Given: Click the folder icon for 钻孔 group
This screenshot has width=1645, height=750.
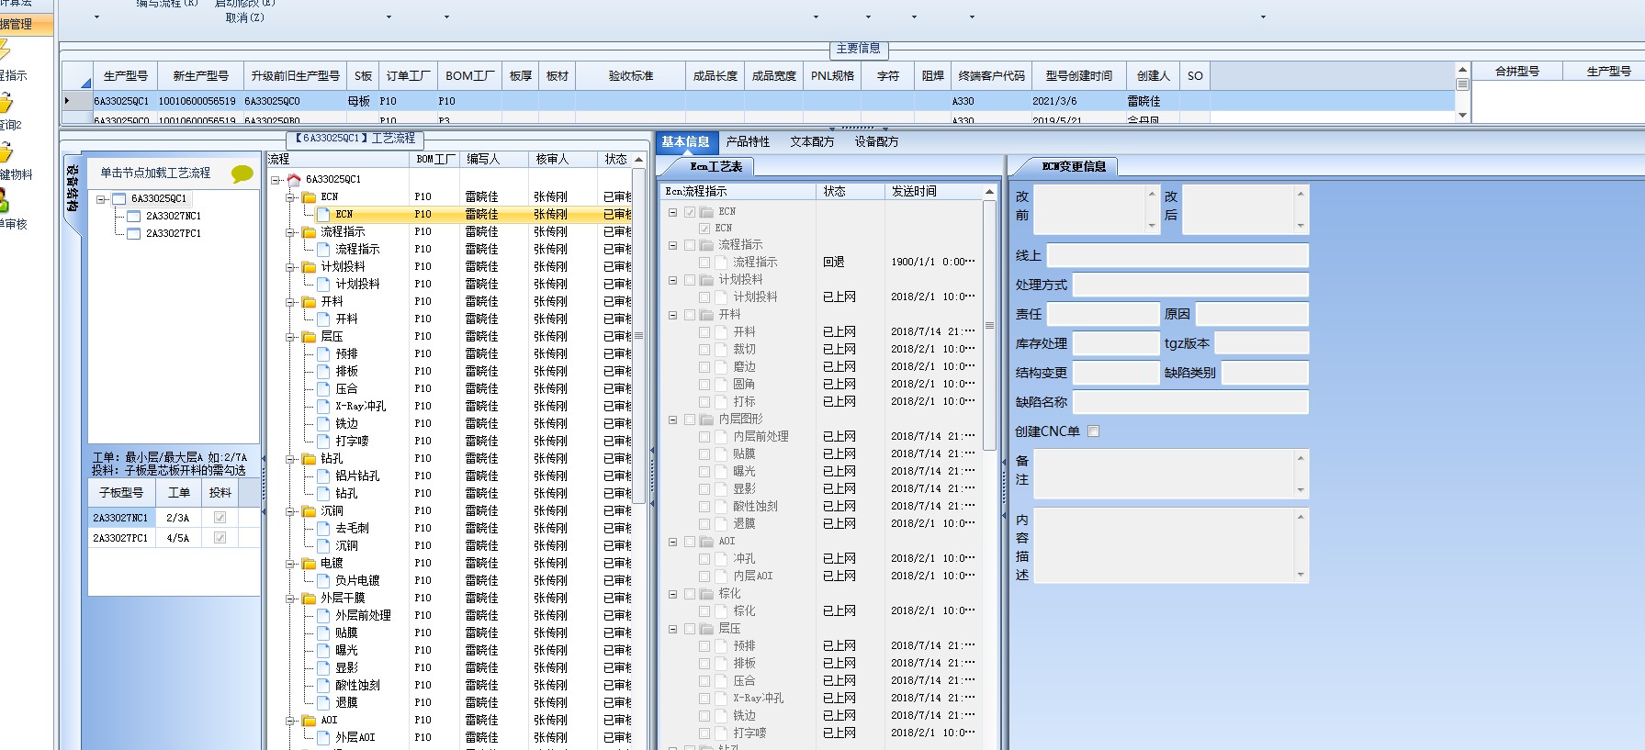Looking at the screenshot, I should click(x=309, y=458).
